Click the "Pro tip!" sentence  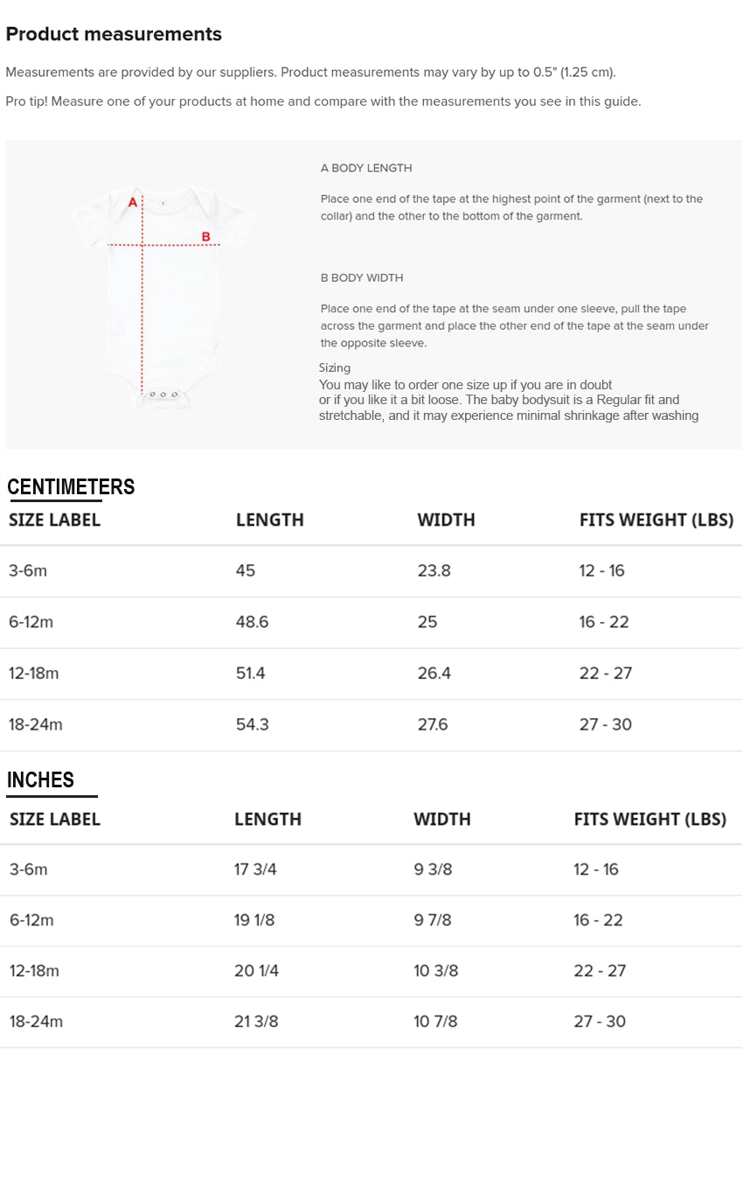323,101
